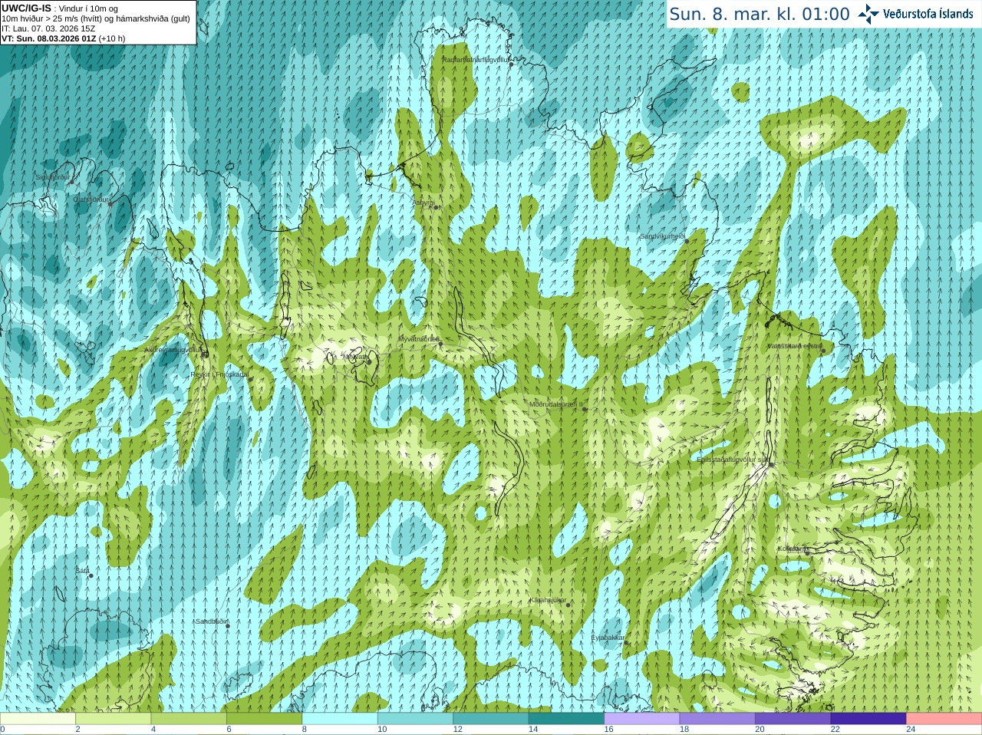
Task: Click the 18–20 m/s purple legend swatch
Action: click(717, 718)
